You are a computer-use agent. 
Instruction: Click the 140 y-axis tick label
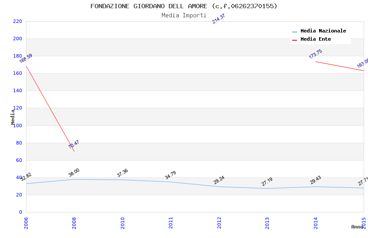coord(18,90)
